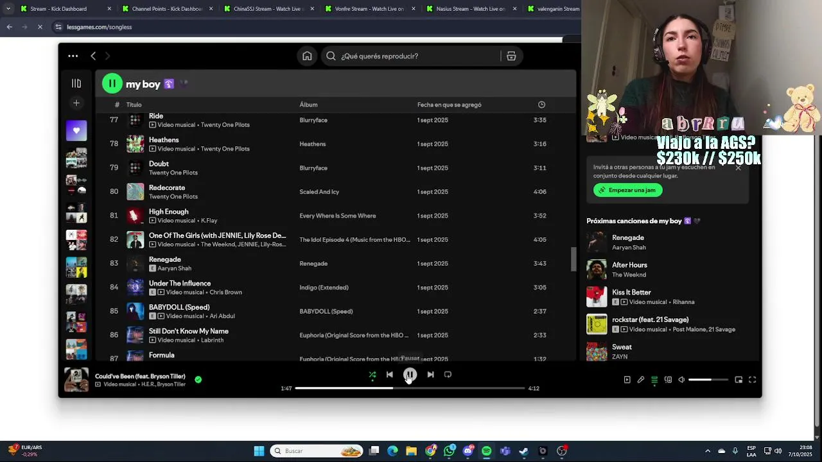Click browser address bar 'lessgames.com/songless'
Viewport: 822px width, 462px height.
click(100, 27)
